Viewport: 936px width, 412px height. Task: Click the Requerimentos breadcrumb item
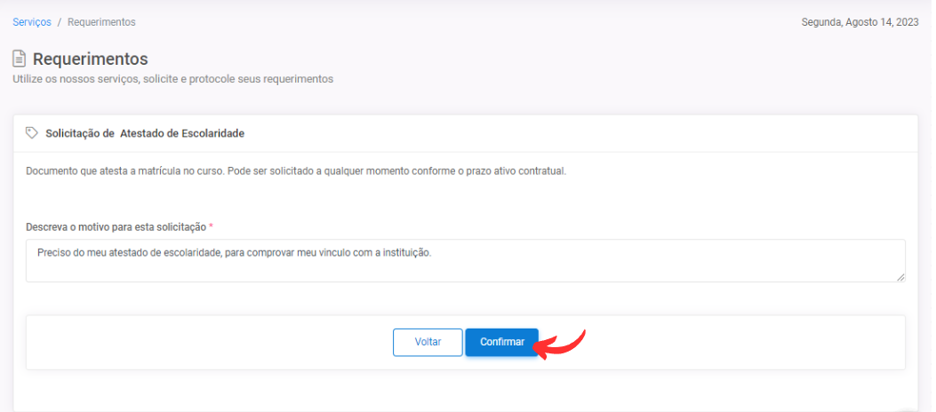101,22
